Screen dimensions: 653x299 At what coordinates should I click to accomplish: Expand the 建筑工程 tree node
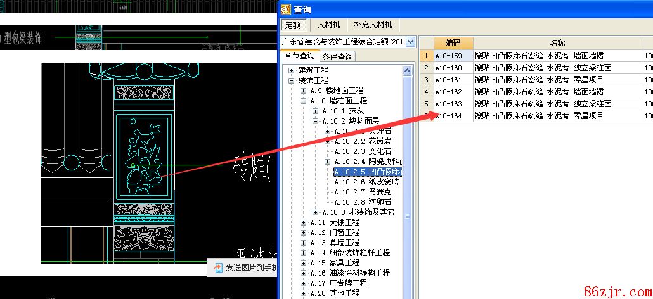pos(292,70)
